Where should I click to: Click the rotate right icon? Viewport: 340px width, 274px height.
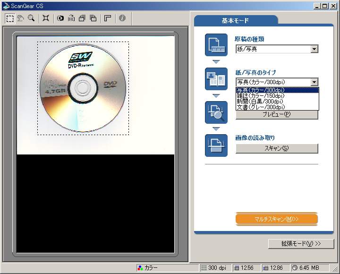tap(93, 18)
